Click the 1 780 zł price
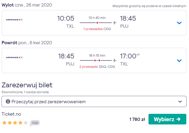Screen dimensions: 189x133 point(137,119)
